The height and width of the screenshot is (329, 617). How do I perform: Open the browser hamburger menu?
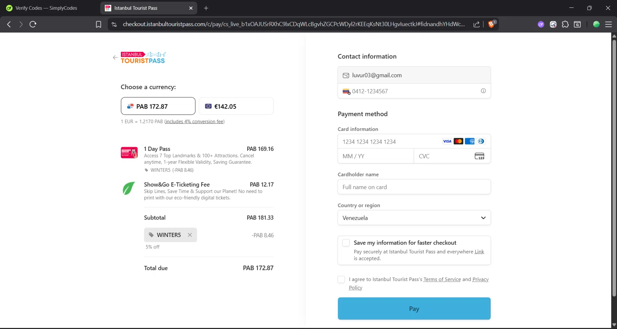(608, 24)
